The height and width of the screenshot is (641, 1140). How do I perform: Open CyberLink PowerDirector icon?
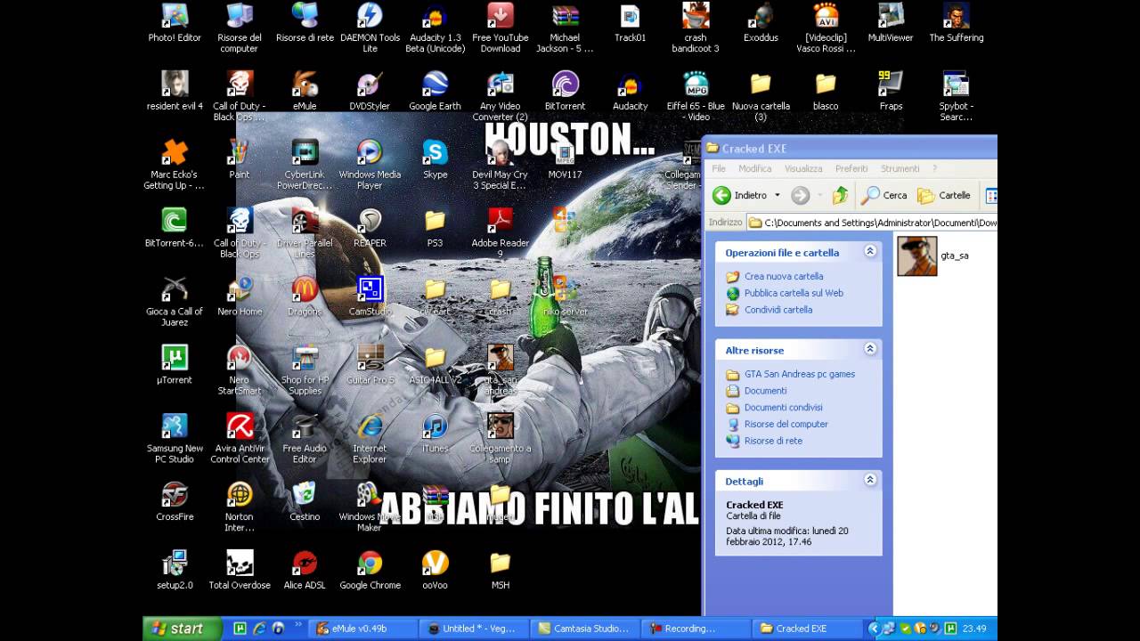pos(305,152)
